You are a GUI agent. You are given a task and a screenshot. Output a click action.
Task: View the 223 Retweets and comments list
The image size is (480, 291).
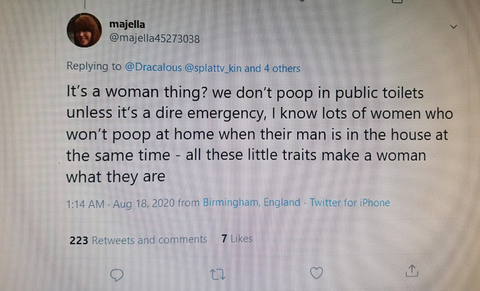(x=138, y=240)
